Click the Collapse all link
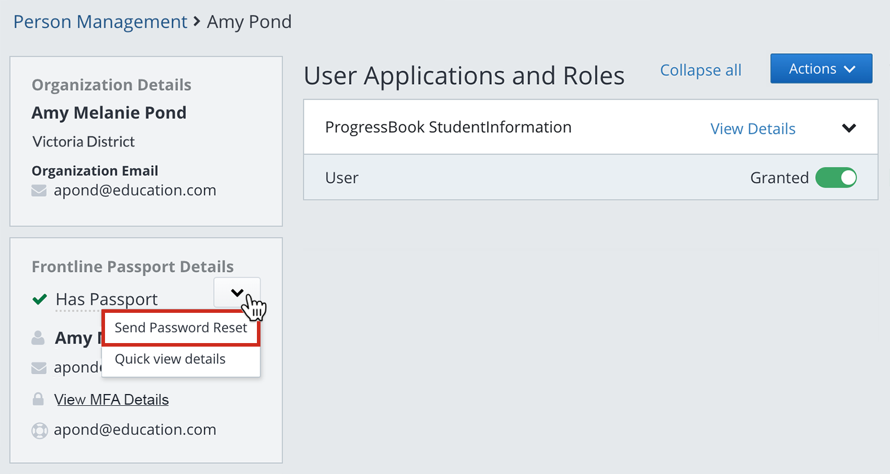The height and width of the screenshot is (474, 890). (700, 70)
